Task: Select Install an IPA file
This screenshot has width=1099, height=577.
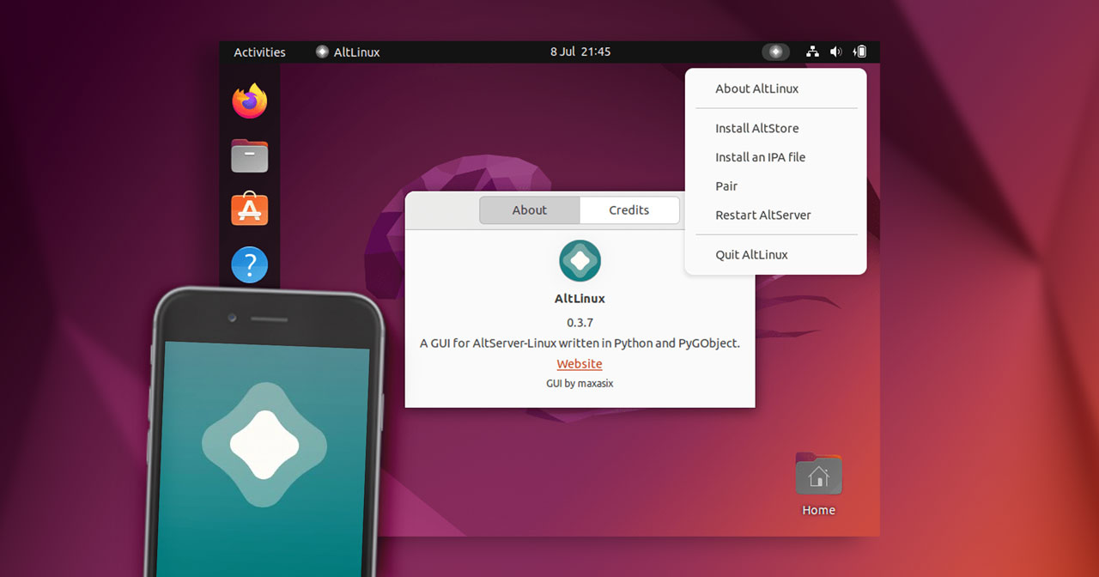Action: (x=776, y=157)
